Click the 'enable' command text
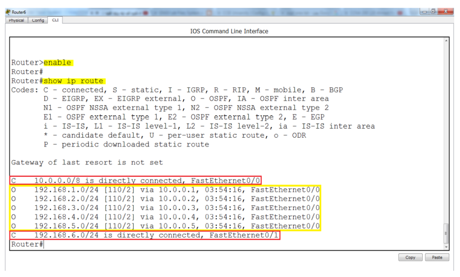460x277 pixels. (57, 63)
